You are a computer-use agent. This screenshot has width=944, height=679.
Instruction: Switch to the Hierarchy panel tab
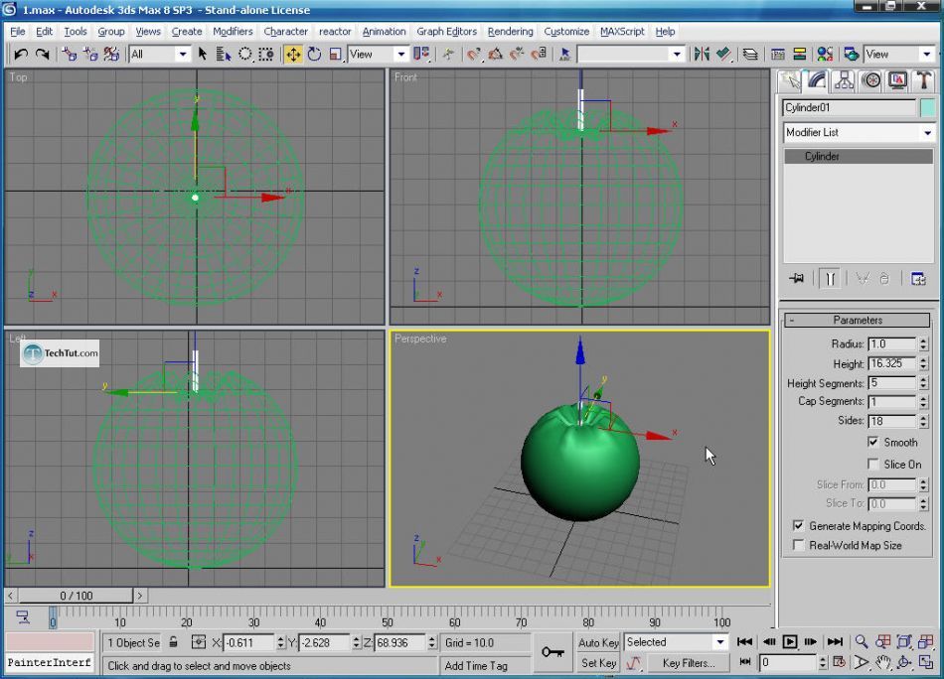pyautogui.click(x=844, y=80)
